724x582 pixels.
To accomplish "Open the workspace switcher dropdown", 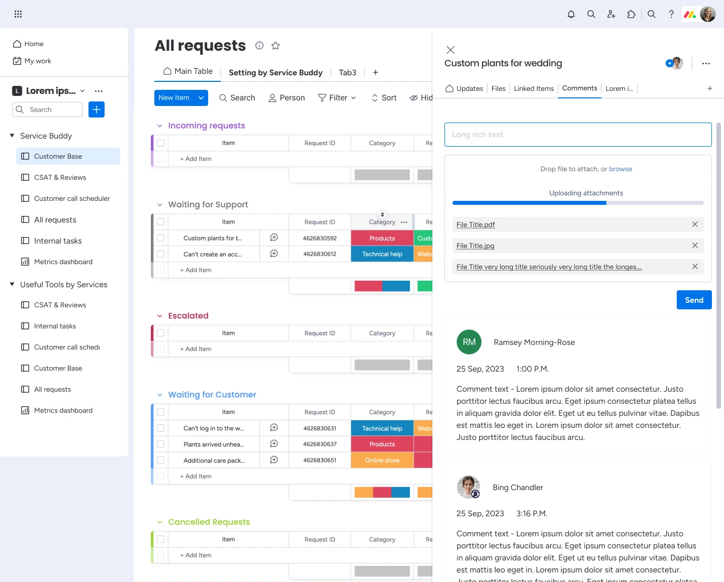I will 82,91.
